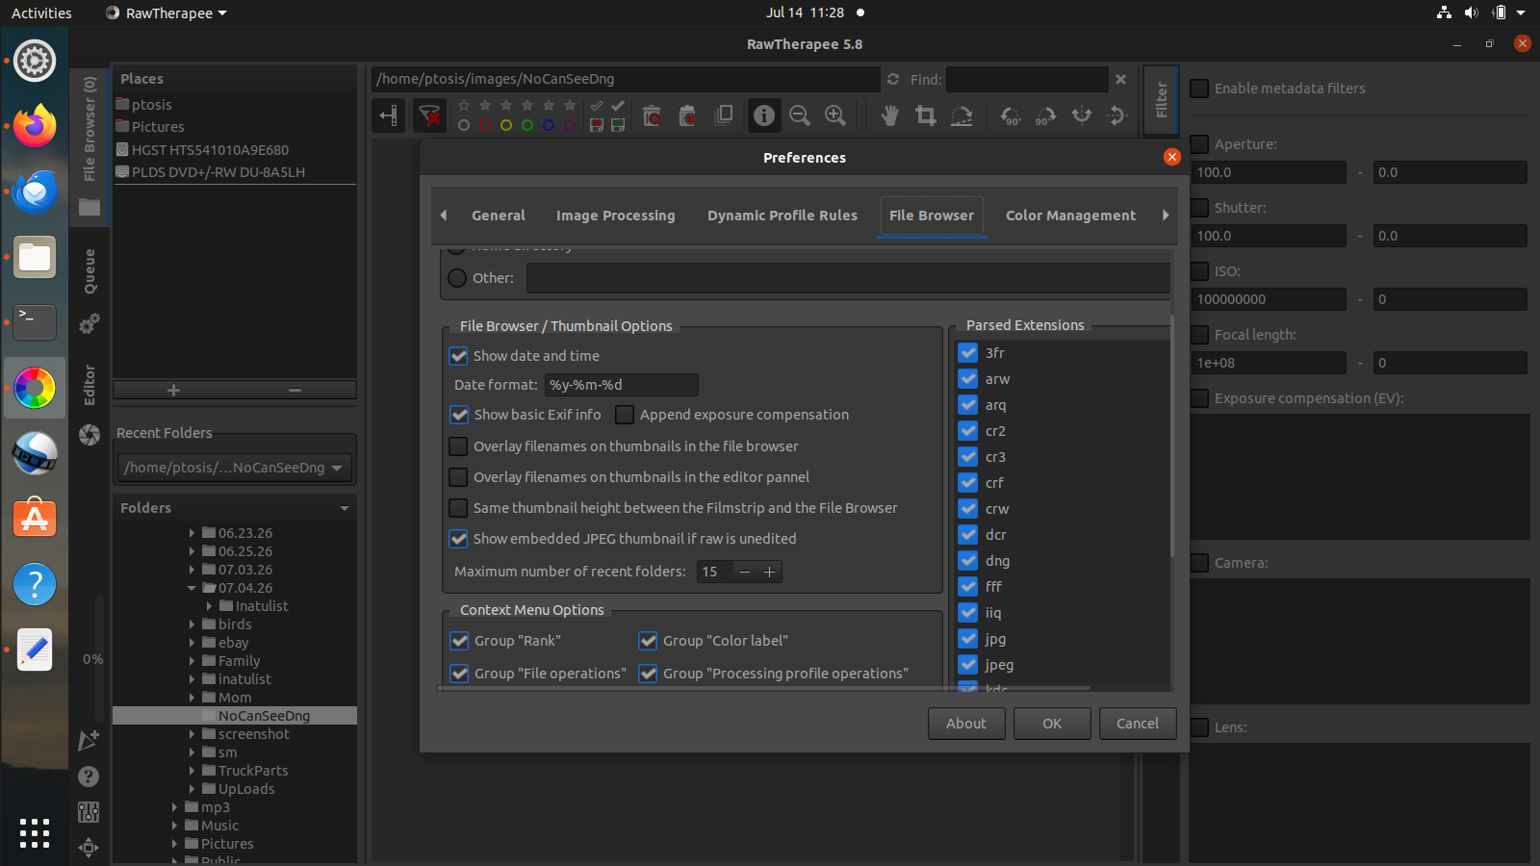Enable same thumbnail height checkbox

pyautogui.click(x=459, y=508)
